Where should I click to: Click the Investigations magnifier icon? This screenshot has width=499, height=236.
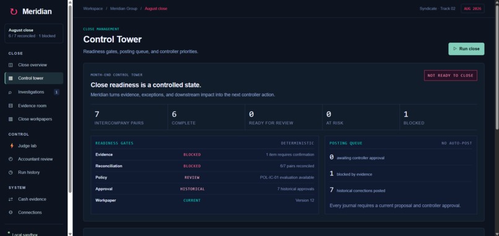point(11,92)
